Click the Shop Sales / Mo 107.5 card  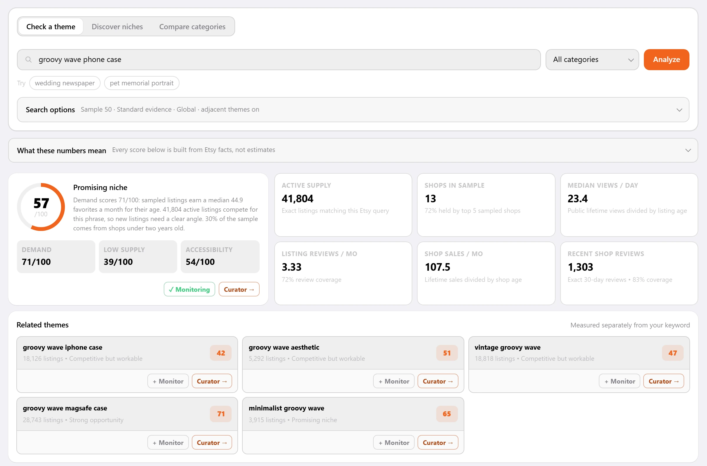tap(486, 273)
